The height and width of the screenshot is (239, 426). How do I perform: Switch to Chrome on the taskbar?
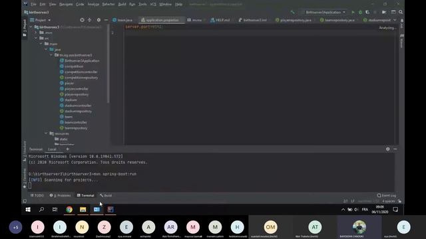point(69,210)
